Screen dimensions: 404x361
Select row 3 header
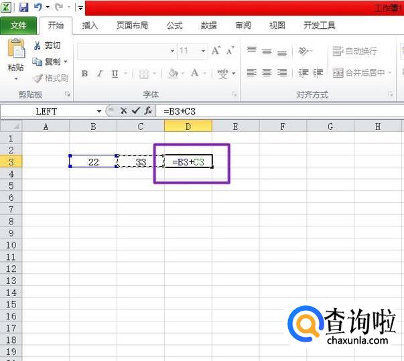pos(11,162)
